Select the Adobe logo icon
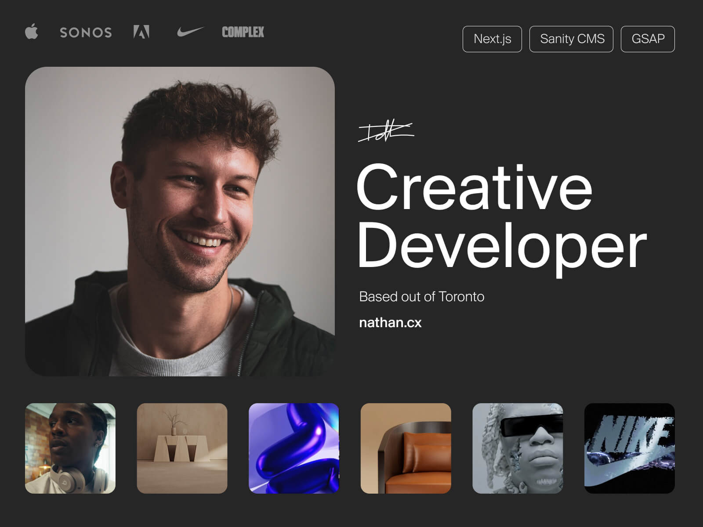The image size is (703, 527). tap(141, 32)
